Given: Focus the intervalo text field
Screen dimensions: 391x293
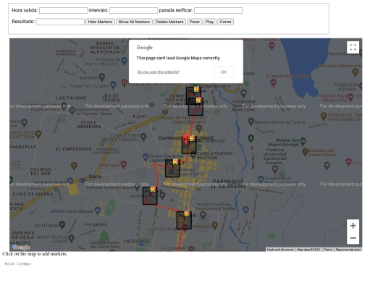Looking at the screenshot, I should (x=133, y=10).
